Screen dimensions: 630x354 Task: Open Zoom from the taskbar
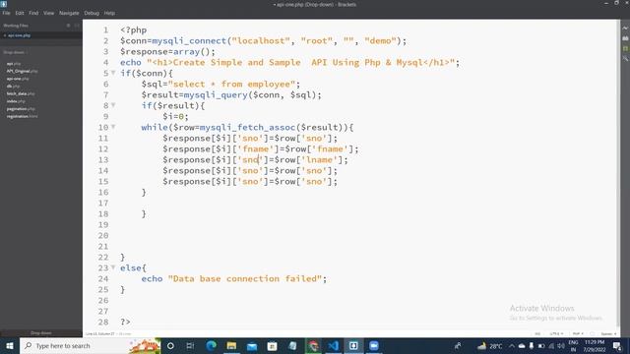[x=374, y=345]
